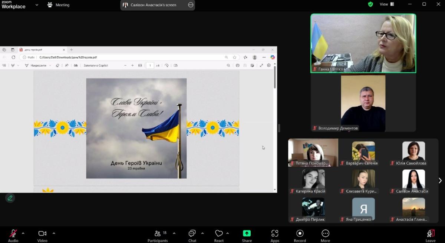Expand audio settings arrow next to Audio
445x243 pixels.
[23, 233]
